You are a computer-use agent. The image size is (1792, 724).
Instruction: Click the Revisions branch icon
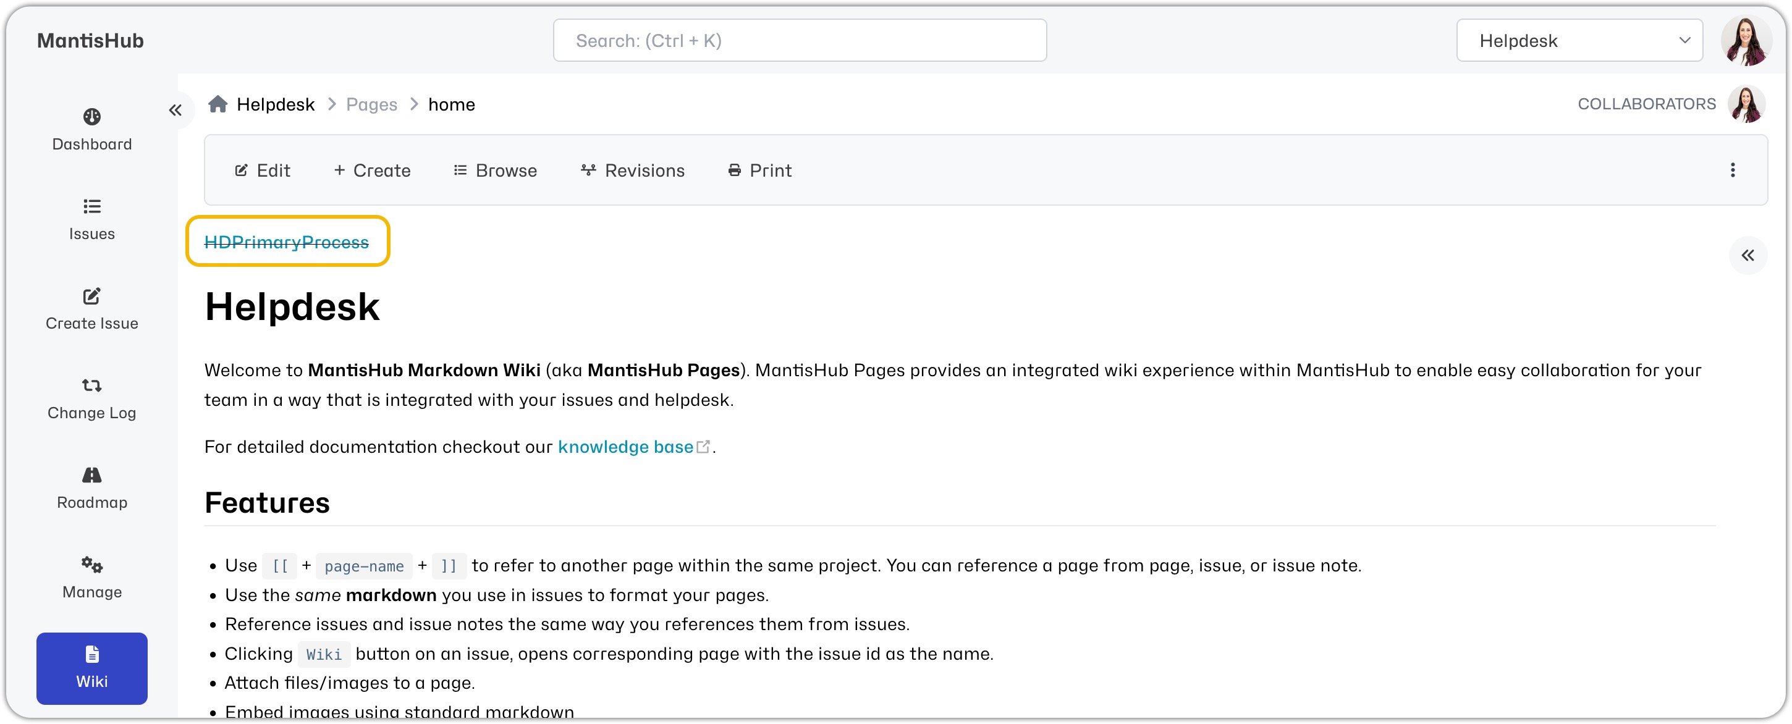pos(588,170)
